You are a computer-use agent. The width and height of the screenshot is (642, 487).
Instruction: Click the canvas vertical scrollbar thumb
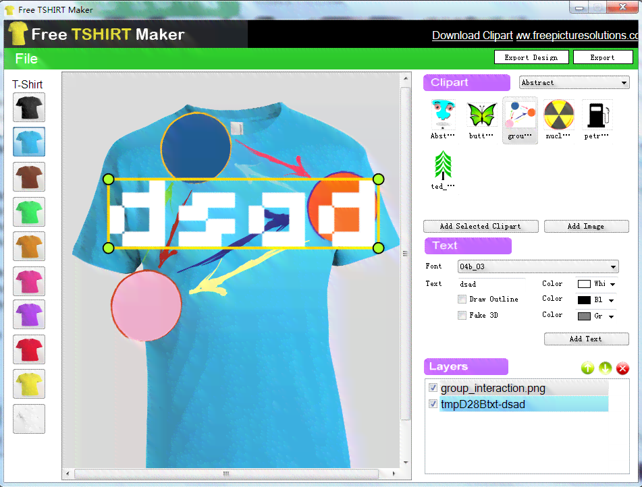pos(405,254)
